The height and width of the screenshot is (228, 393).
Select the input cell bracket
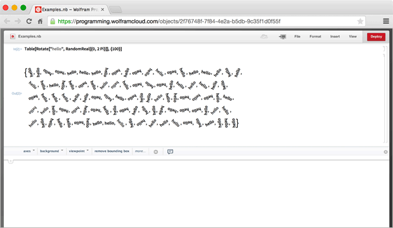(x=384, y=49)
